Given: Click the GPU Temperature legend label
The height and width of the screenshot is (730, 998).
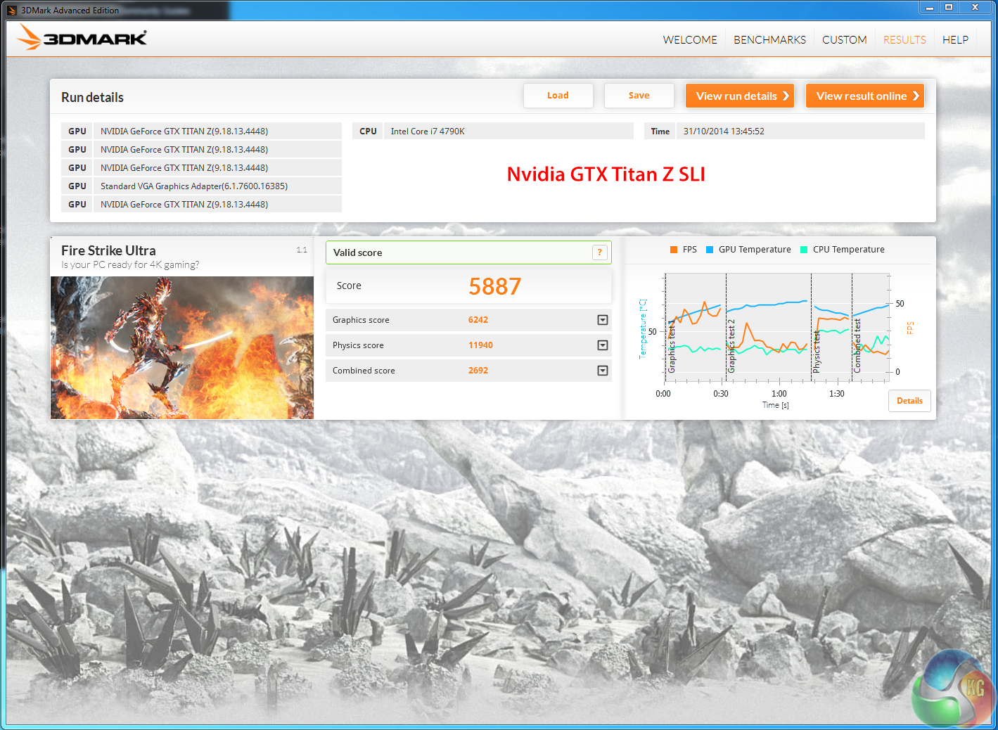Looking at the screenshot, I should [755, 250].
